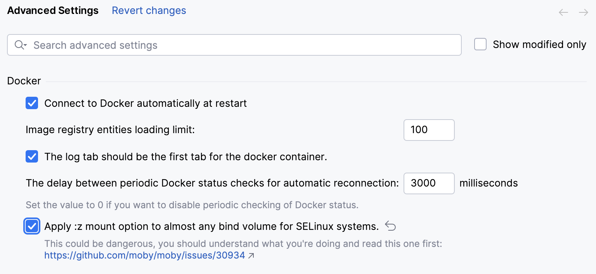Click the revert icon beside the :z mount setting
The width and height of the screenshot is (596, 274).
[x=390, y=226]
